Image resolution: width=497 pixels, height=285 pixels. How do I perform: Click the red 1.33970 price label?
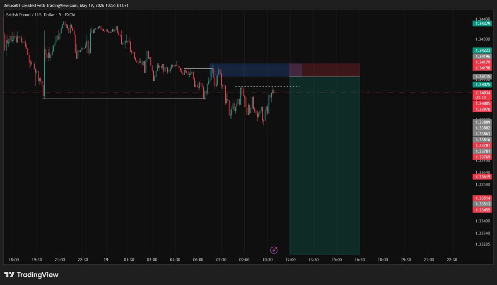[482, 109]
